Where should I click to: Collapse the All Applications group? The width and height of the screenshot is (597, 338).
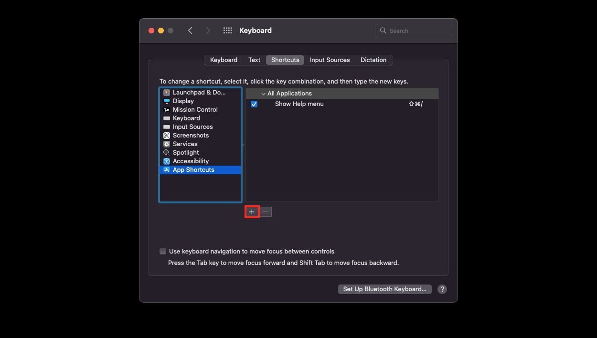[x=263, y=94]
